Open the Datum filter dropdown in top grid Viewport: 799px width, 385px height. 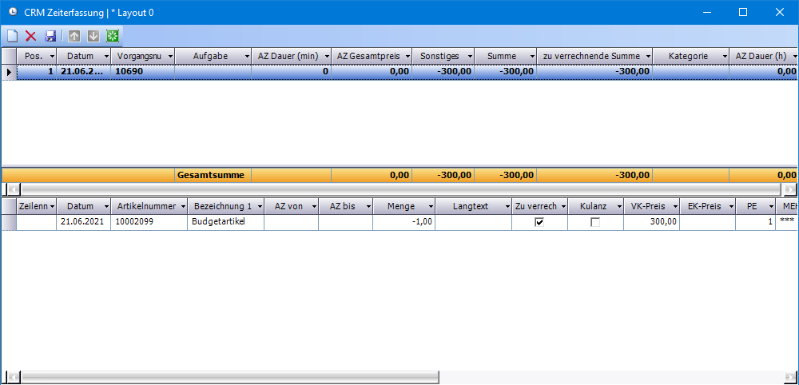coord(105,57)
